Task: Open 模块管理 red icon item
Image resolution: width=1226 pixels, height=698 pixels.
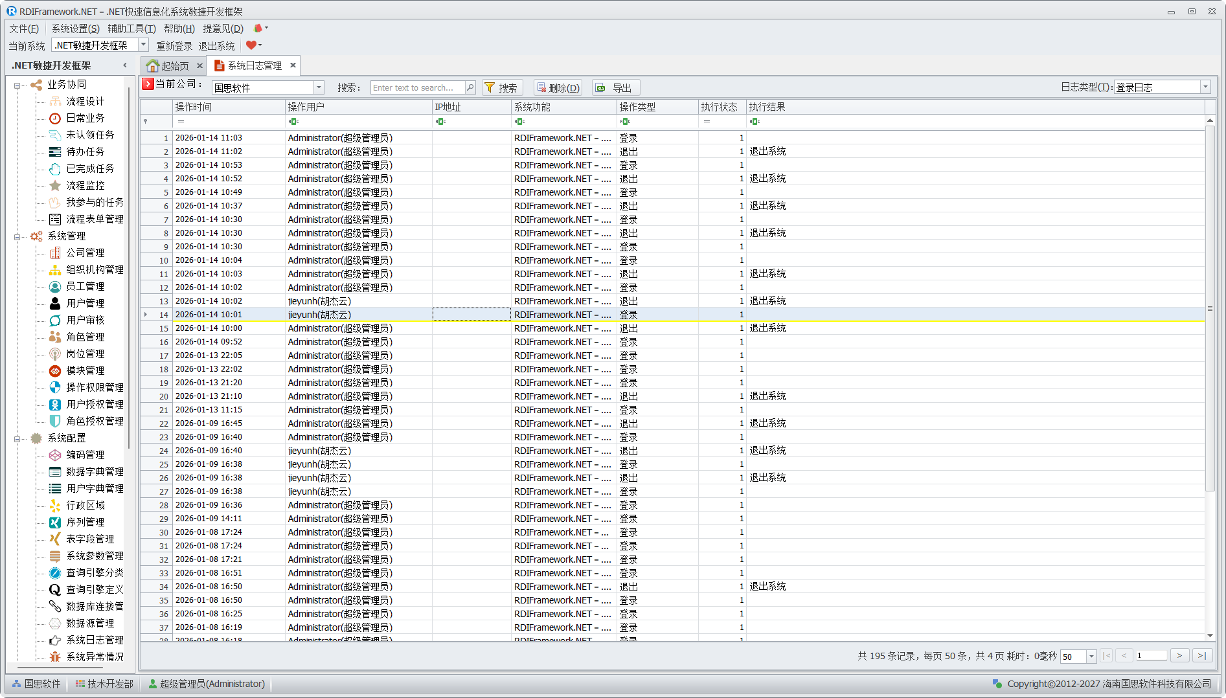Action: pos(55,370)
